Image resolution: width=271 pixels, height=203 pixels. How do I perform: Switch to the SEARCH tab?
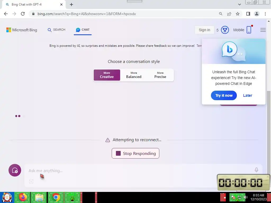pyautogui.click(x=57, y=30)
